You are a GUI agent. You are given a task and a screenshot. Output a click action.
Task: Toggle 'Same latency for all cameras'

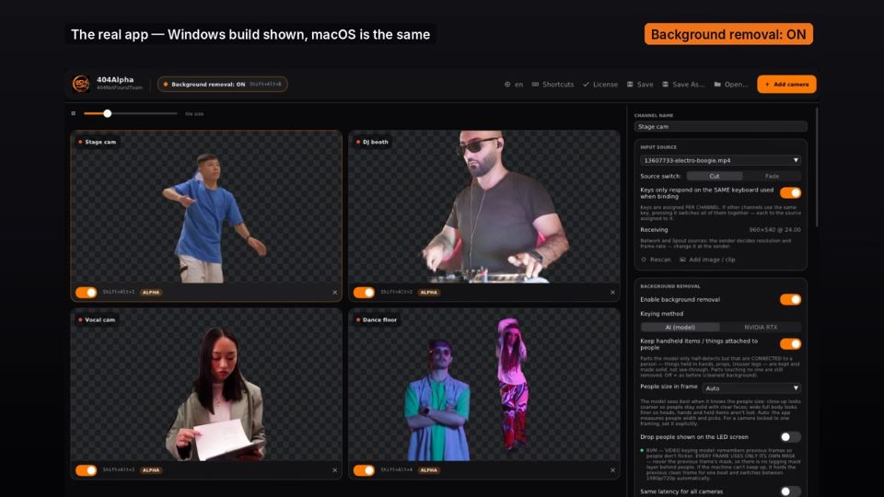(x=790, y=491)
